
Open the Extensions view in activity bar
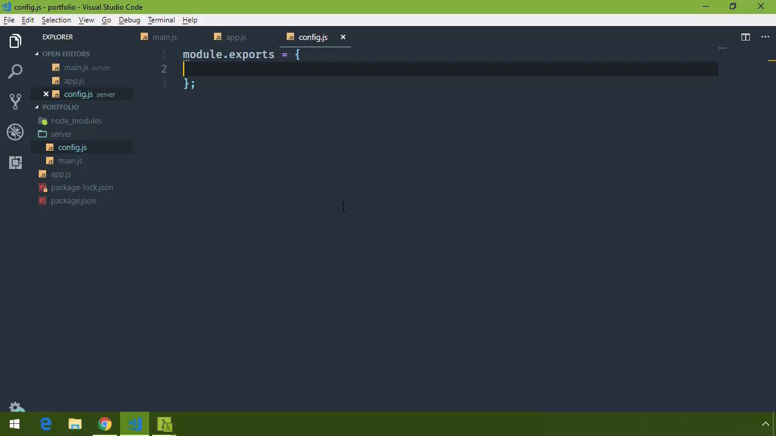pos(15,162)
